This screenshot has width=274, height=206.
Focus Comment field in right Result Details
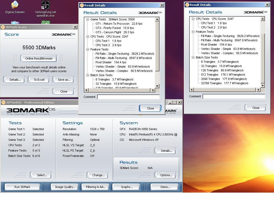click(x=234, y=96)
